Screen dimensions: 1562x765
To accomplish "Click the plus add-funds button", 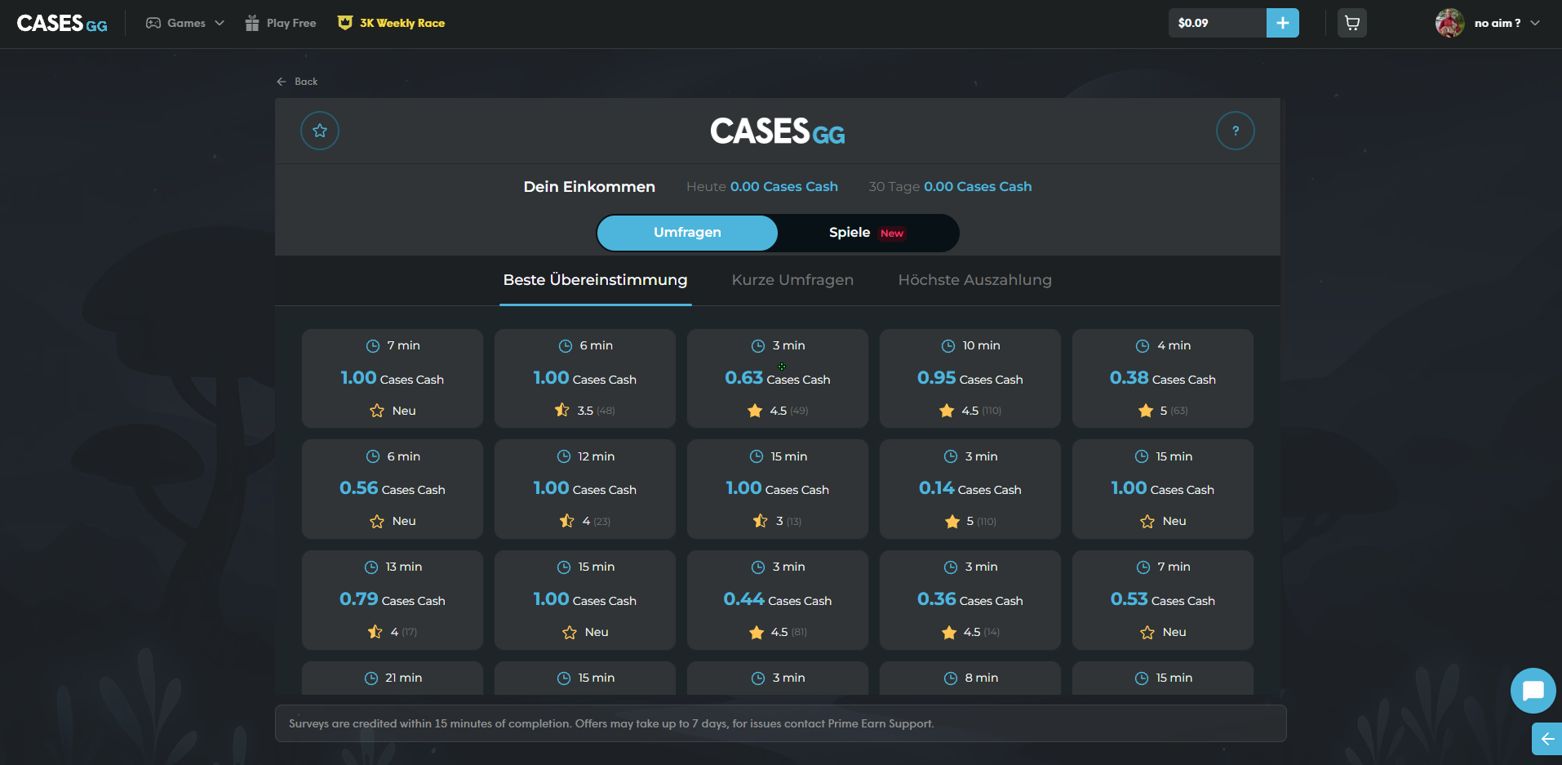I will point(1282,23).
